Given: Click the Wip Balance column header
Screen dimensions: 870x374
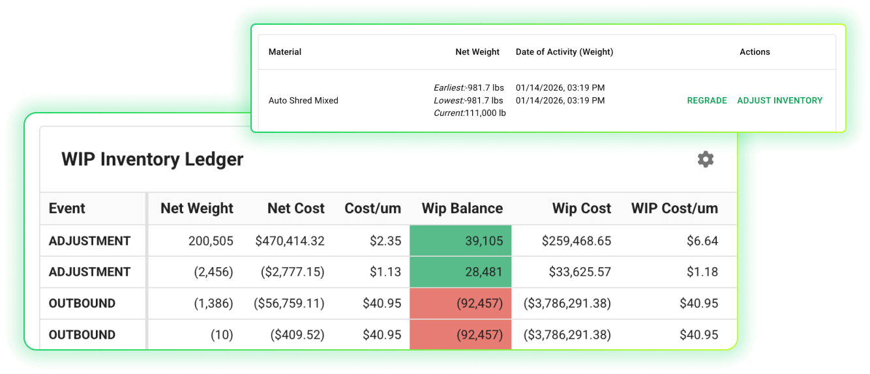Looking at the screenshot, I should click(x=462, y=209).
